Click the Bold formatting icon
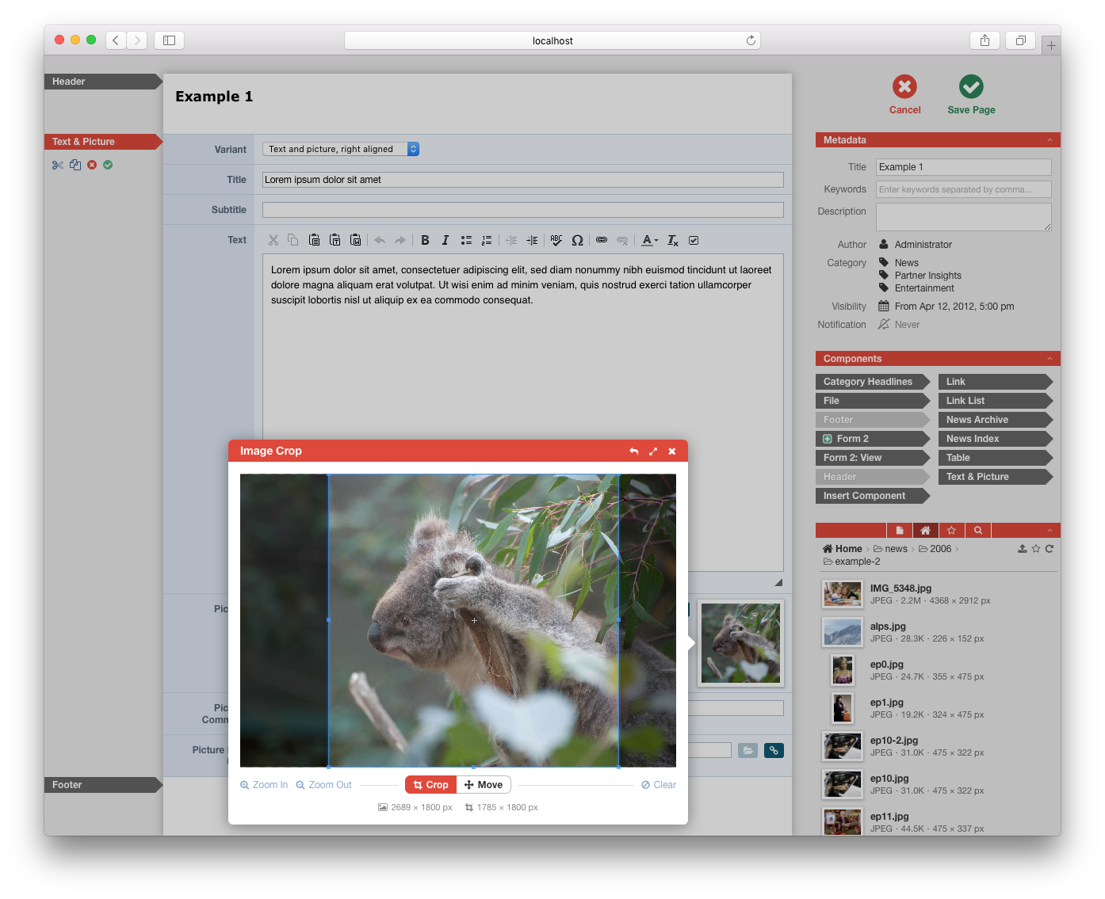The height and width of the screenshot is (899, 1105). pos(425,240)
